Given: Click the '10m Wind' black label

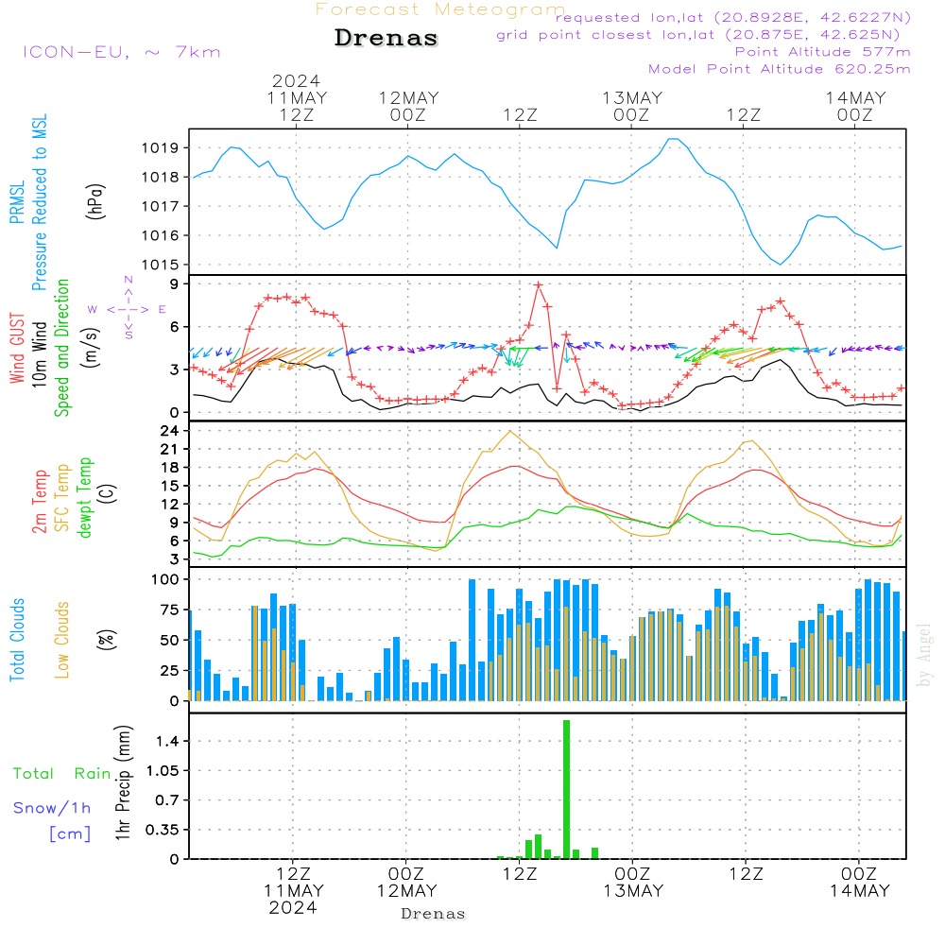Looking at the screenshot, I should point(39,353).
